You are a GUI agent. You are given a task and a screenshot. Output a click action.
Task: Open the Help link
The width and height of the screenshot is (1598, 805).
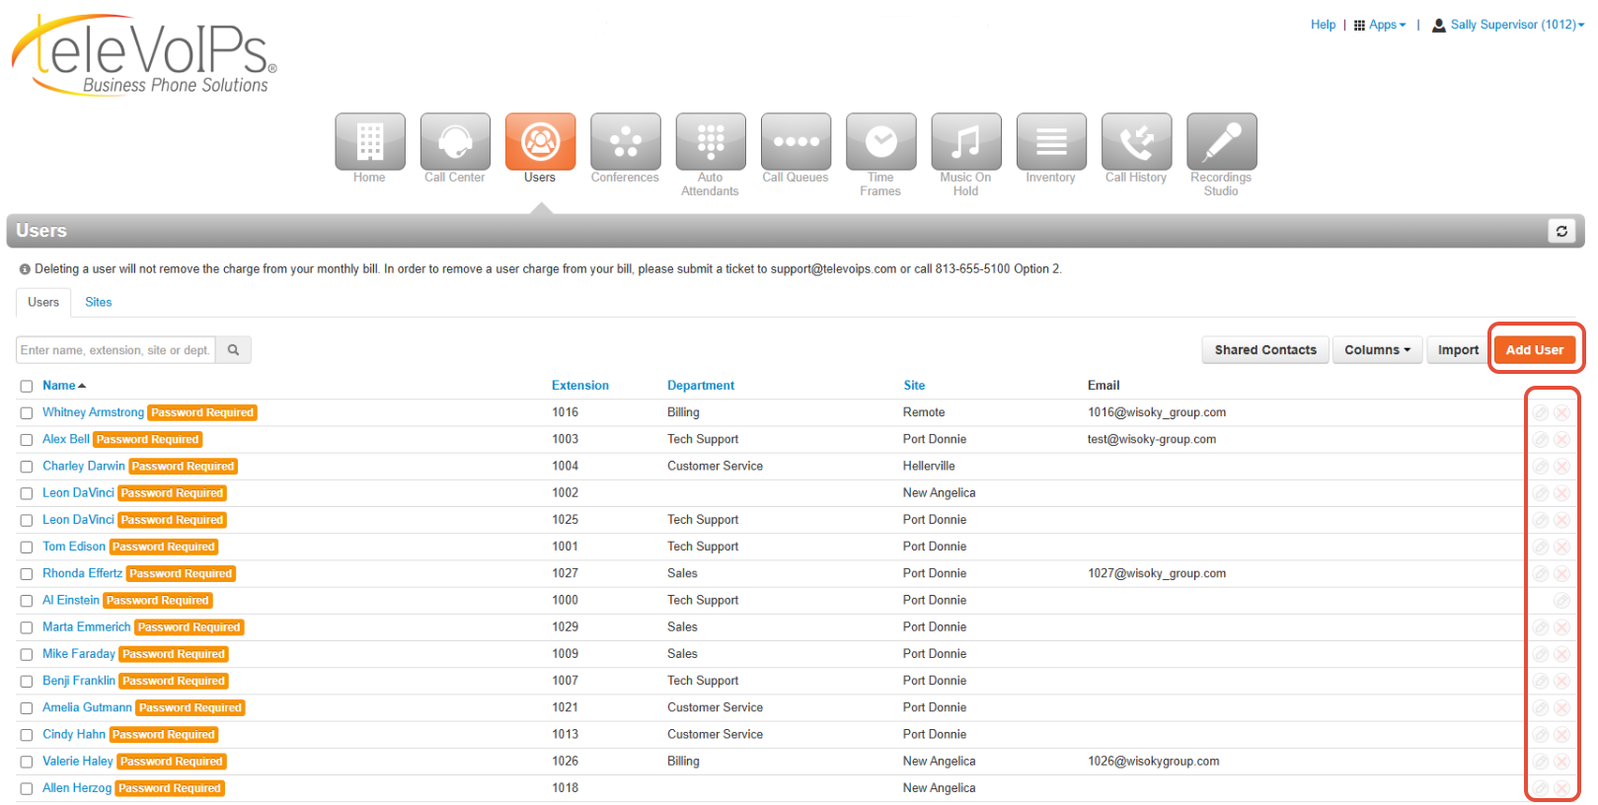(1323, 25)
